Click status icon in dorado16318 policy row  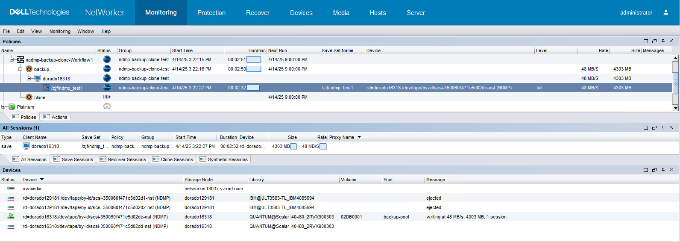(x=107, y=78)
